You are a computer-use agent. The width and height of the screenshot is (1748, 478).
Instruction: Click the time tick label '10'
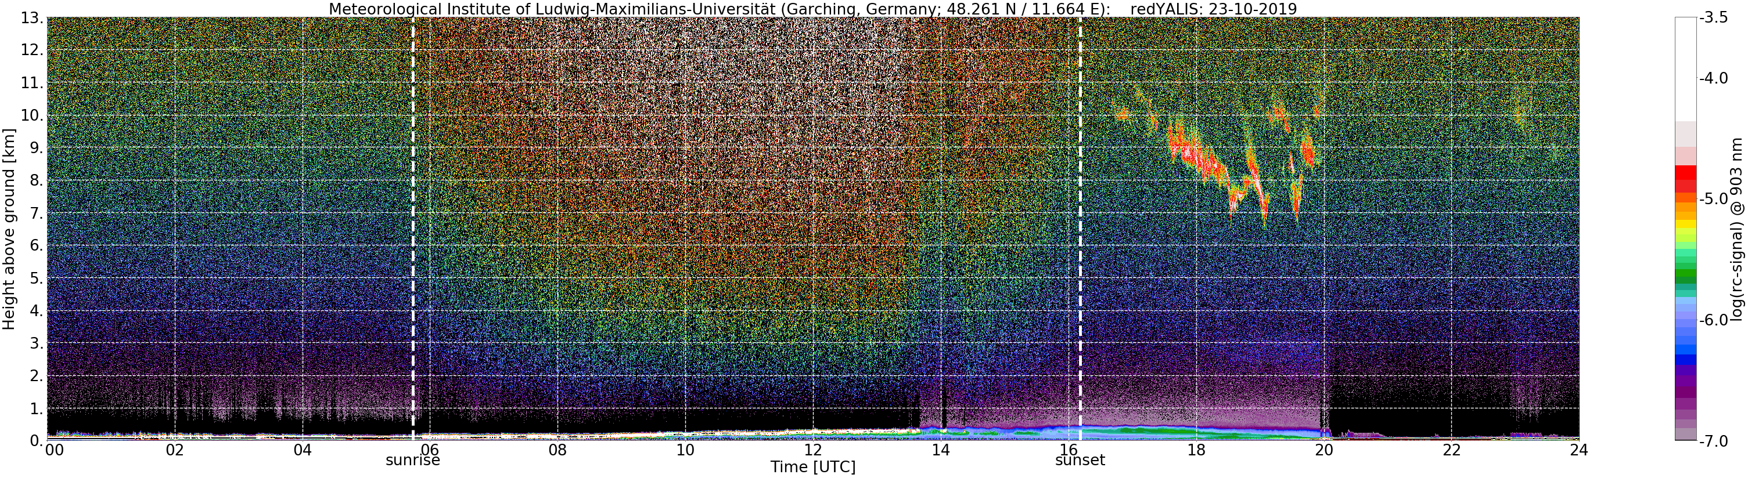(x=685, y=451)
